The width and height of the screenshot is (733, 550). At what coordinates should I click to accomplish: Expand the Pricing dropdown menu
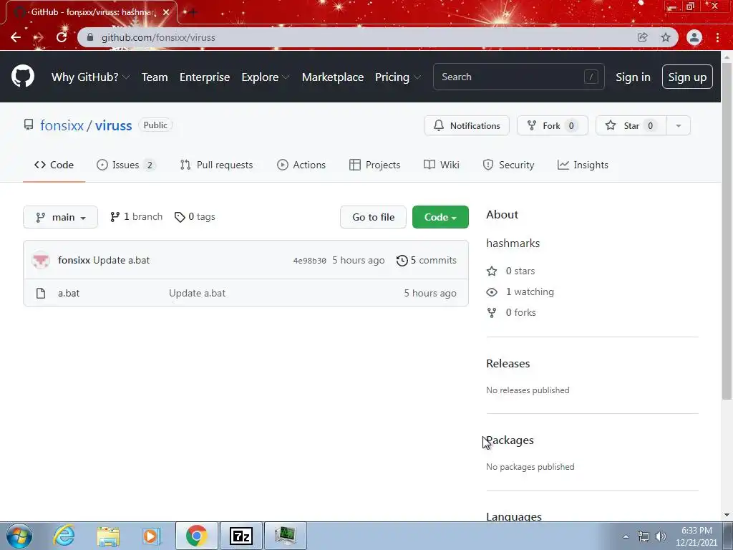(397, 77)
